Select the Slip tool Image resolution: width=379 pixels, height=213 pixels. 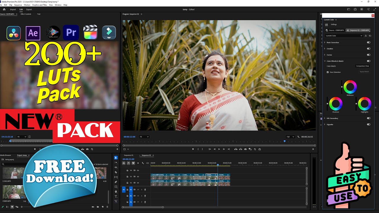click(116, 177)
